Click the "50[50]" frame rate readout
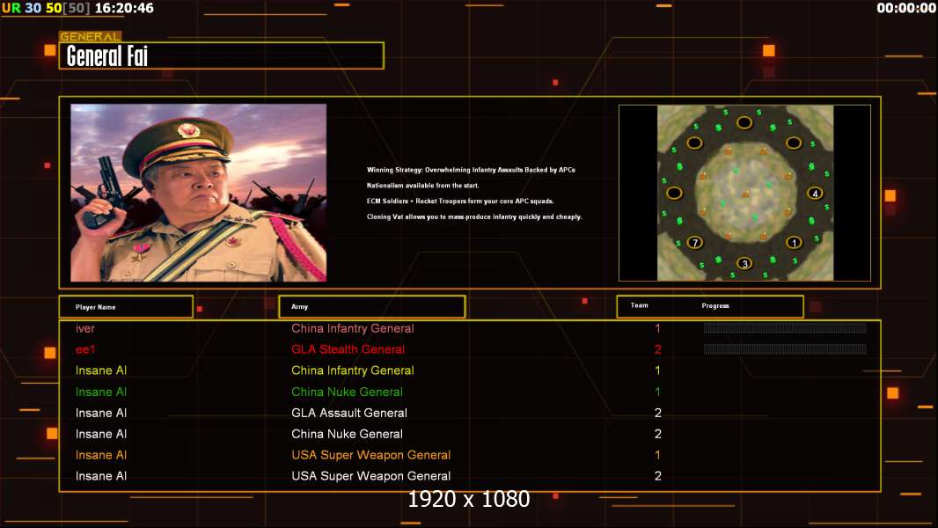The height and width of the screenshot is (528, 938). (68, 9)
